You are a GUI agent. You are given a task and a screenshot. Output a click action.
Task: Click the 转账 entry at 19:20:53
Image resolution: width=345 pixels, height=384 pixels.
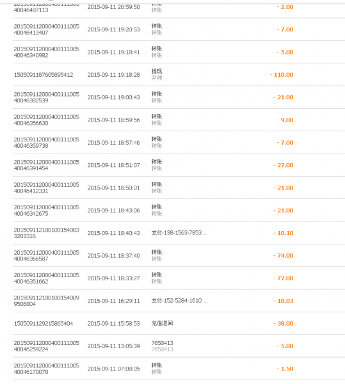157,26
